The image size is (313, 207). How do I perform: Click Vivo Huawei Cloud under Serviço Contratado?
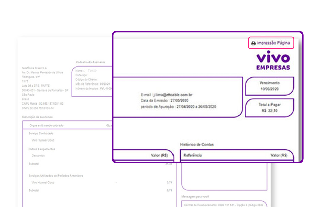43,140
